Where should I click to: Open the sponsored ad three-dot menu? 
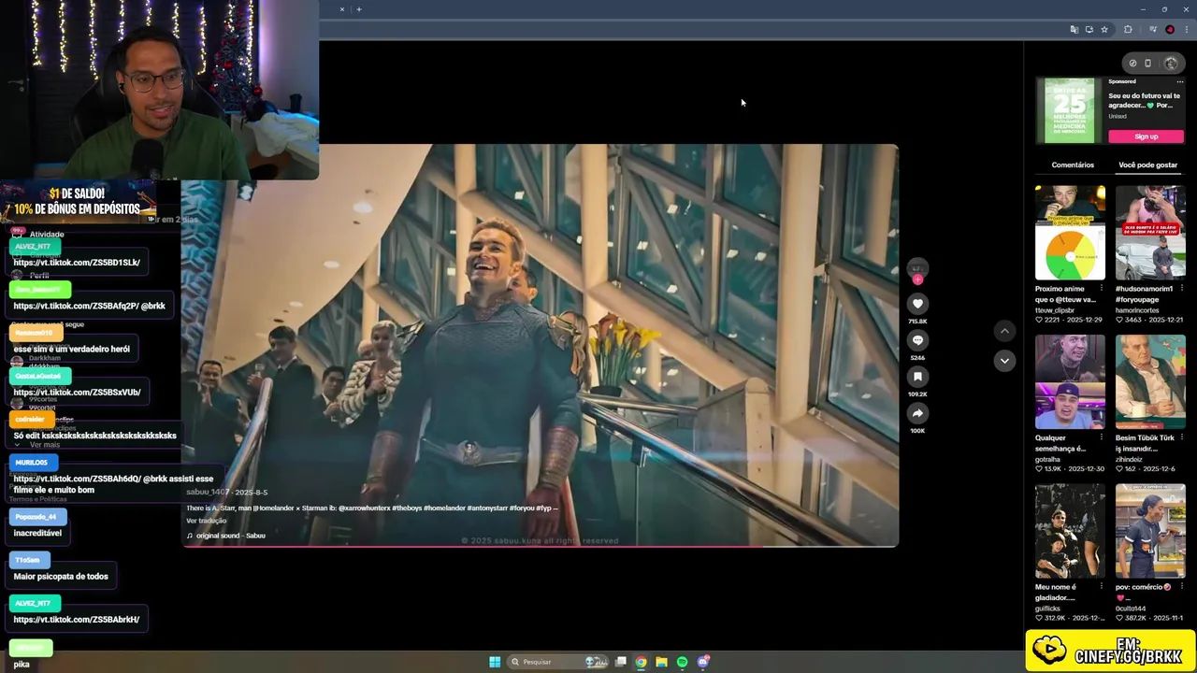click(1179, 81)
